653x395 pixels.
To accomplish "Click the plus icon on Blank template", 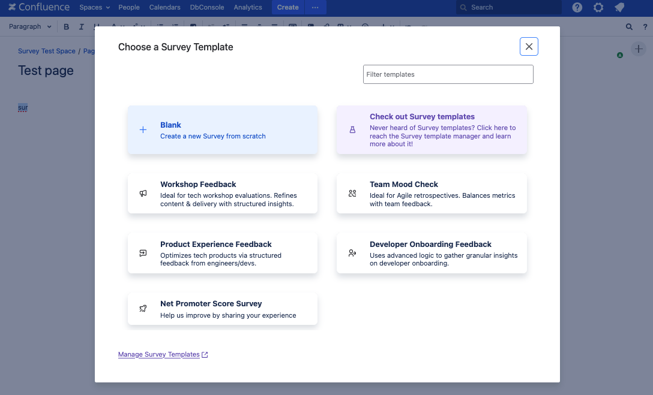I will [143, 130].
